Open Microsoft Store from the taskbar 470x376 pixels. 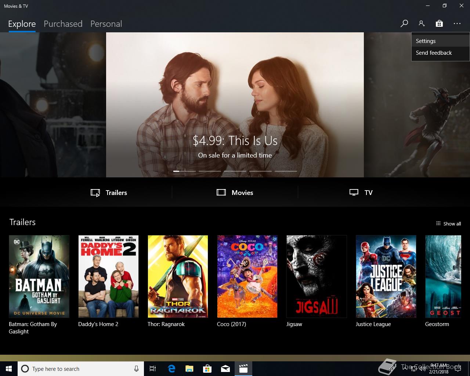tap(207, 369)
